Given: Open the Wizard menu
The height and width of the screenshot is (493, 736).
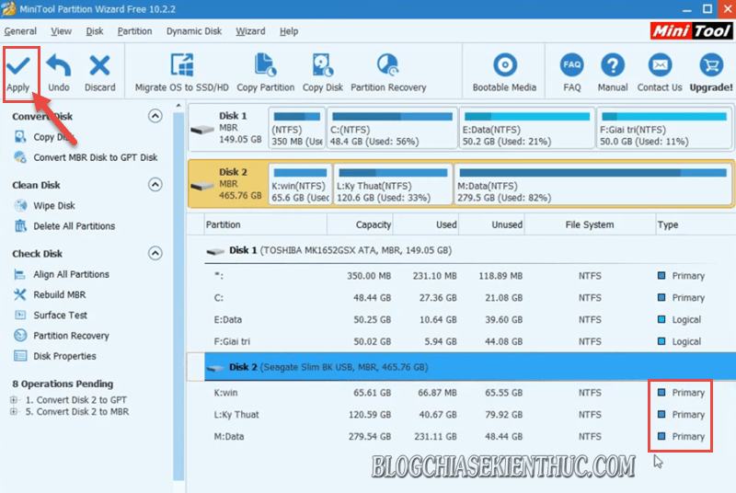Looking at the screenshot, I should tap(250, 31).
